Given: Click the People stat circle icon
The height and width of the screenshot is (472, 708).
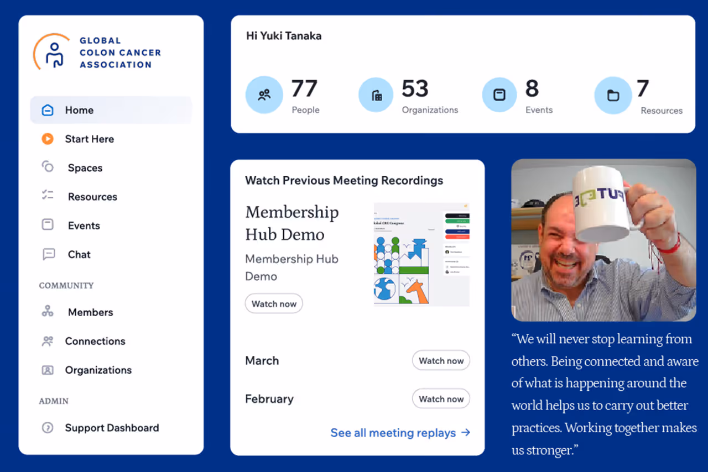Looking at the screenshot, I should [264, 95].
